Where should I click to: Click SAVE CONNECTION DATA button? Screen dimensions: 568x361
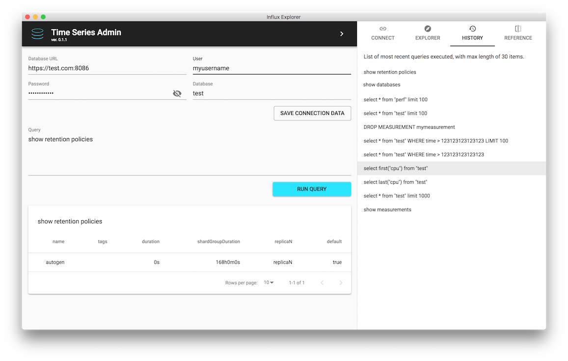(312, 113)
